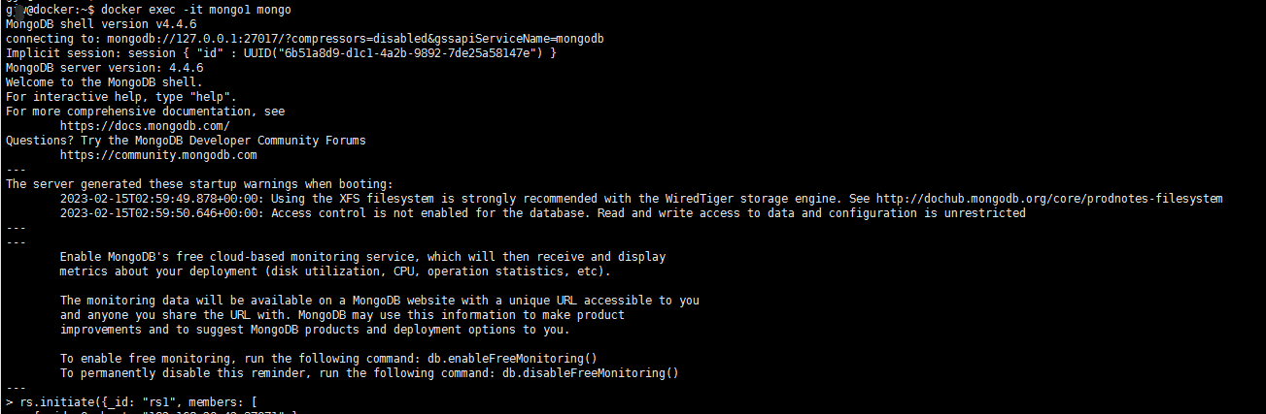Click the unique URL accessible text line
The height and width of the screenshot is (414, 1266).
[379, 301]
